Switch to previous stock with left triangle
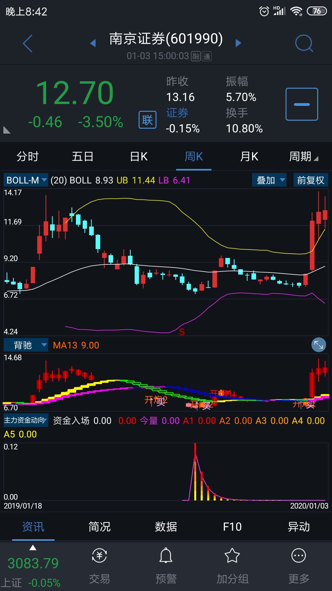Image resolution: width=332 pixels, height=591 pixels. (93, 43)
